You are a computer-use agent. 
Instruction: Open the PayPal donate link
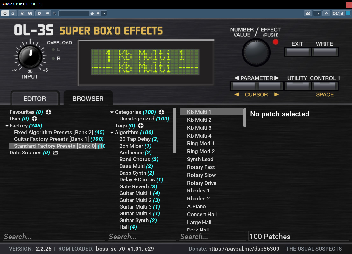click(x=244, y=249)
